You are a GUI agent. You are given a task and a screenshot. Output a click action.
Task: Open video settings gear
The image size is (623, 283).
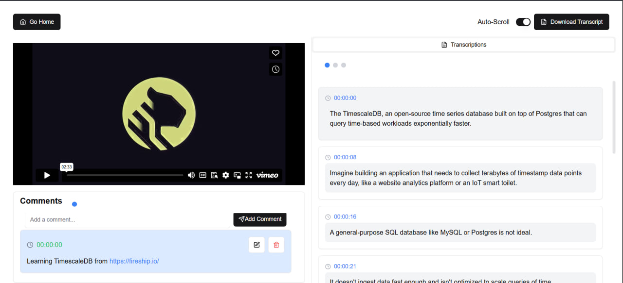pos(226,175)
